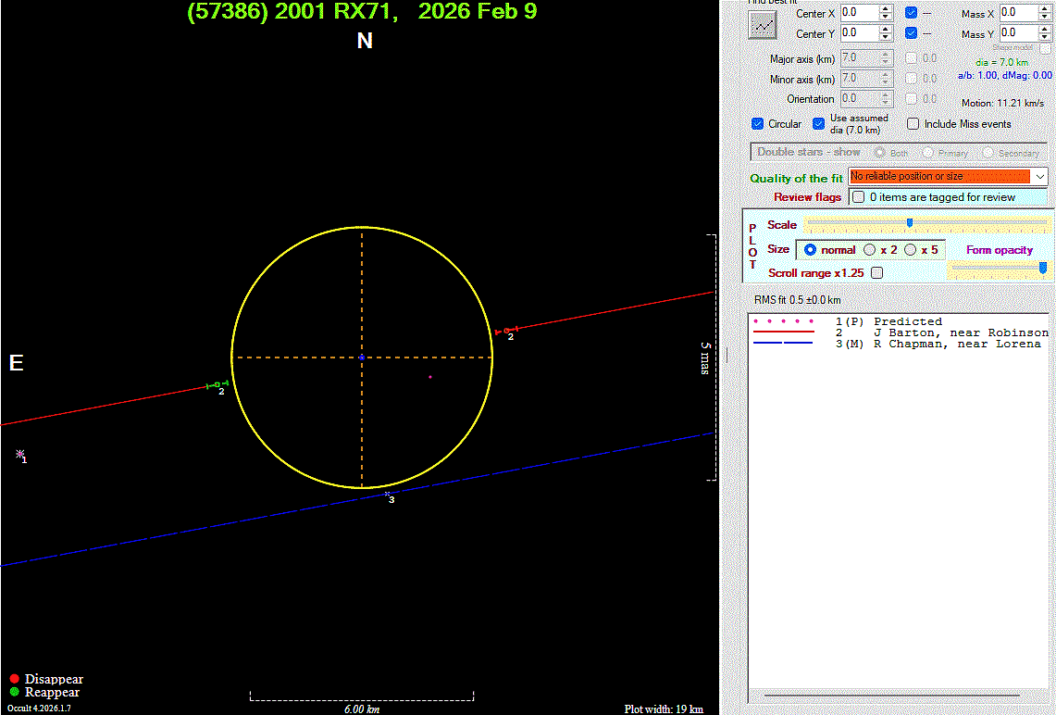Toggle Use assumed dia (7.0 km) checkbox
Viewport: 1056px width, 715px height.
coord(818,124)
